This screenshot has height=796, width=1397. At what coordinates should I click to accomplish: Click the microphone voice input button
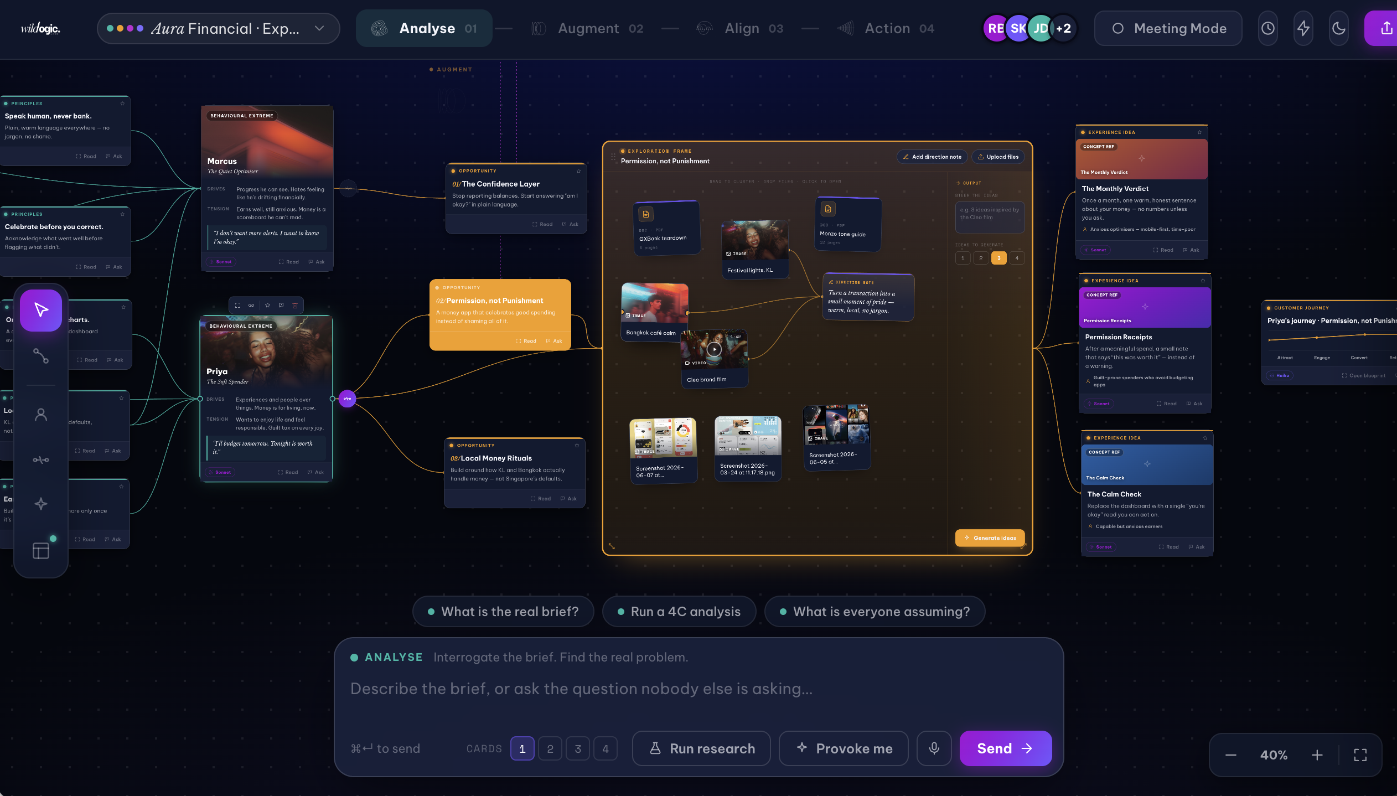tap(934, 748)
